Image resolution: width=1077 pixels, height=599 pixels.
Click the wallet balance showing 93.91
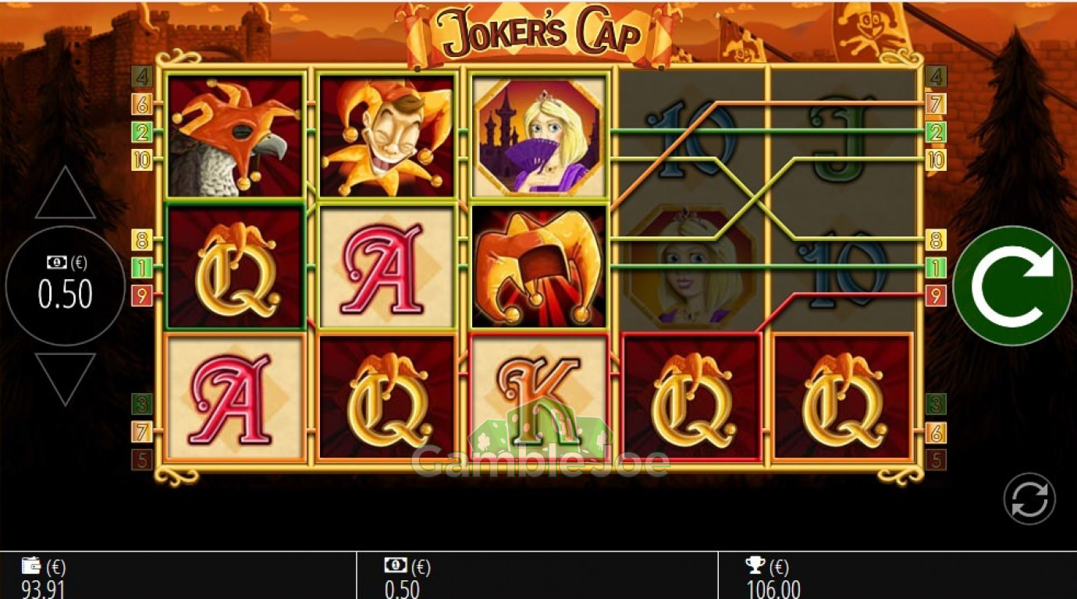pyautogui.click(x=44, y=577)
